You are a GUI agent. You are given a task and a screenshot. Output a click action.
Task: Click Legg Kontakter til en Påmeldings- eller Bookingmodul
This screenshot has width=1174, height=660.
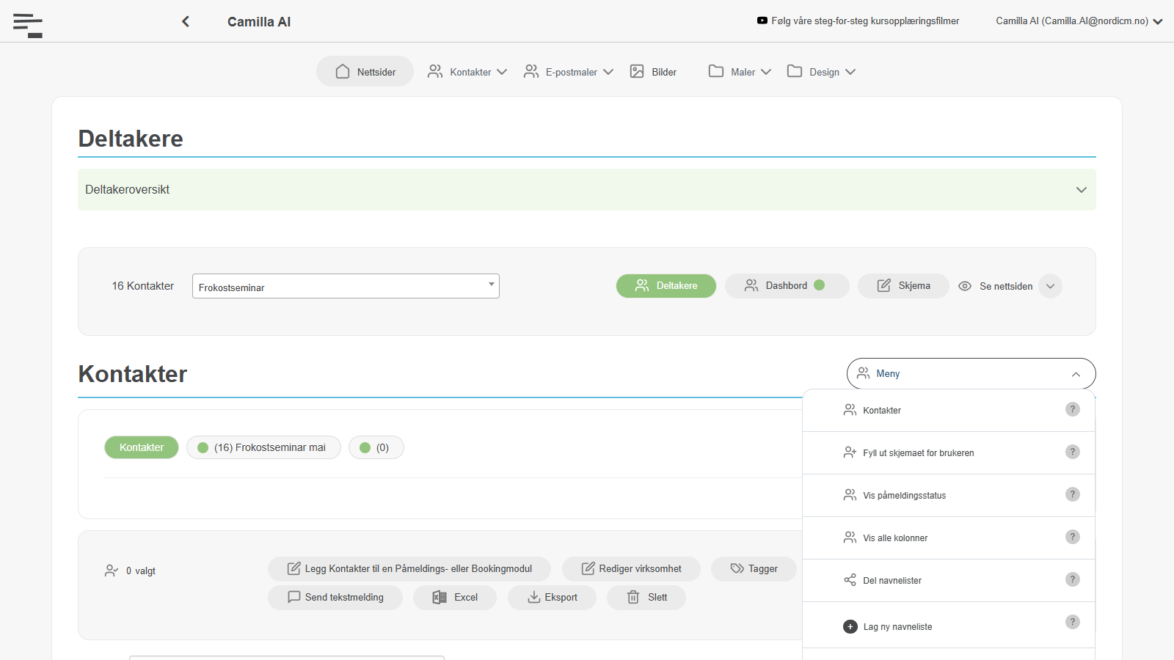[x=409, y=568]
